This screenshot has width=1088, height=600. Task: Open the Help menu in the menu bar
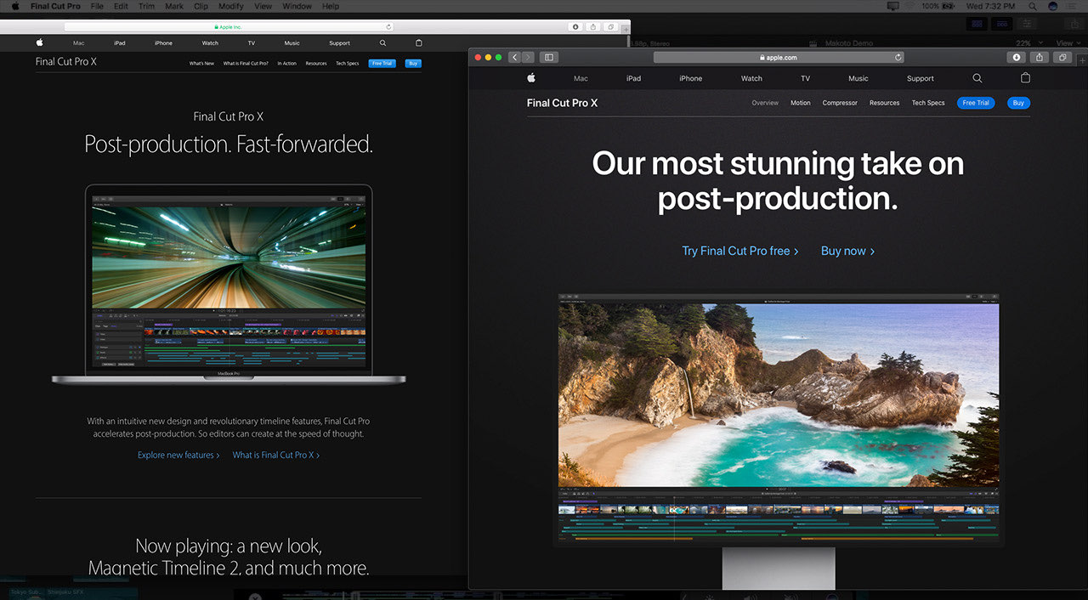click(331, 6)
